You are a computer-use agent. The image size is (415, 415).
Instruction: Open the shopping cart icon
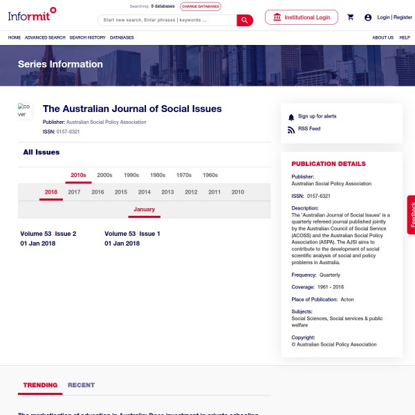[351, 17]
